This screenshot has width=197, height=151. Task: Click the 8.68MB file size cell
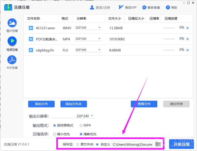pyautogui.click(x=115, y=50)
